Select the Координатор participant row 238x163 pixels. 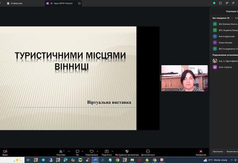click(x=225, y=49)
